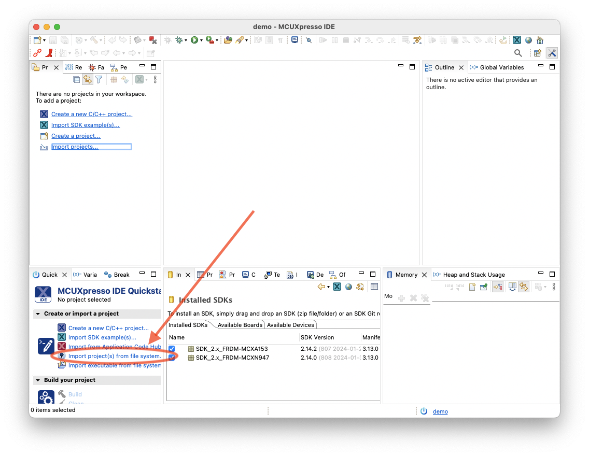Click the Open a Terminal monitor icon
The image size is (589, 456).
pos(294,40)
